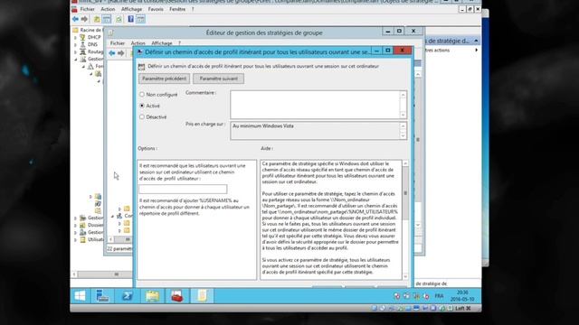Expand the Autres actions arrow in actions pane
This screenshot has height=325, width=579.
477,50
